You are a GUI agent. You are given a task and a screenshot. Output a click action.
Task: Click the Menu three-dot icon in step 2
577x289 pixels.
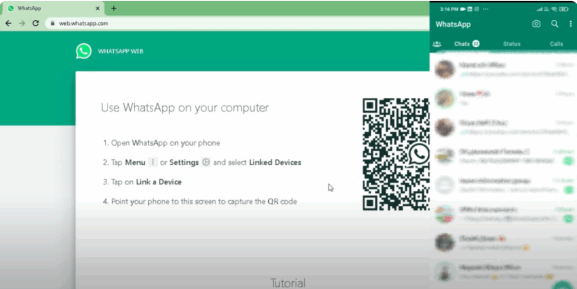[x=153, y=162]
